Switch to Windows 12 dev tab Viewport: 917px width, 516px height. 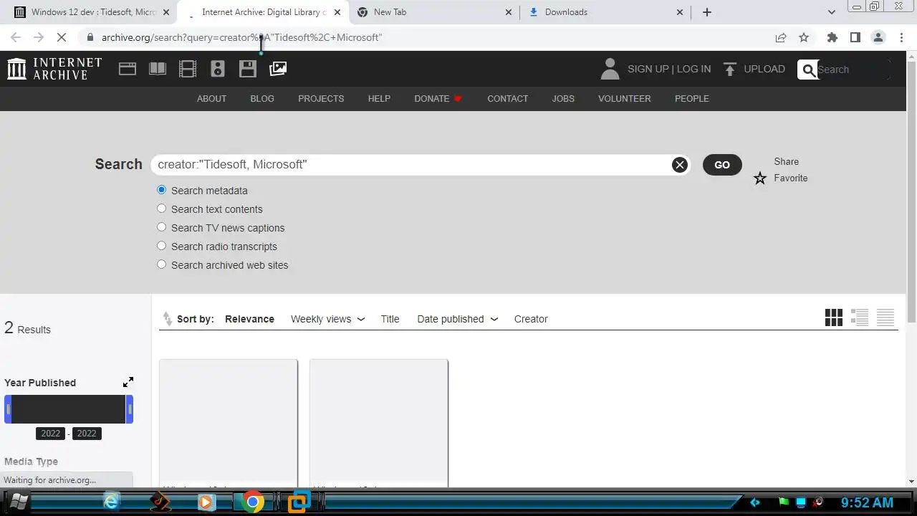tap(93, 12)
